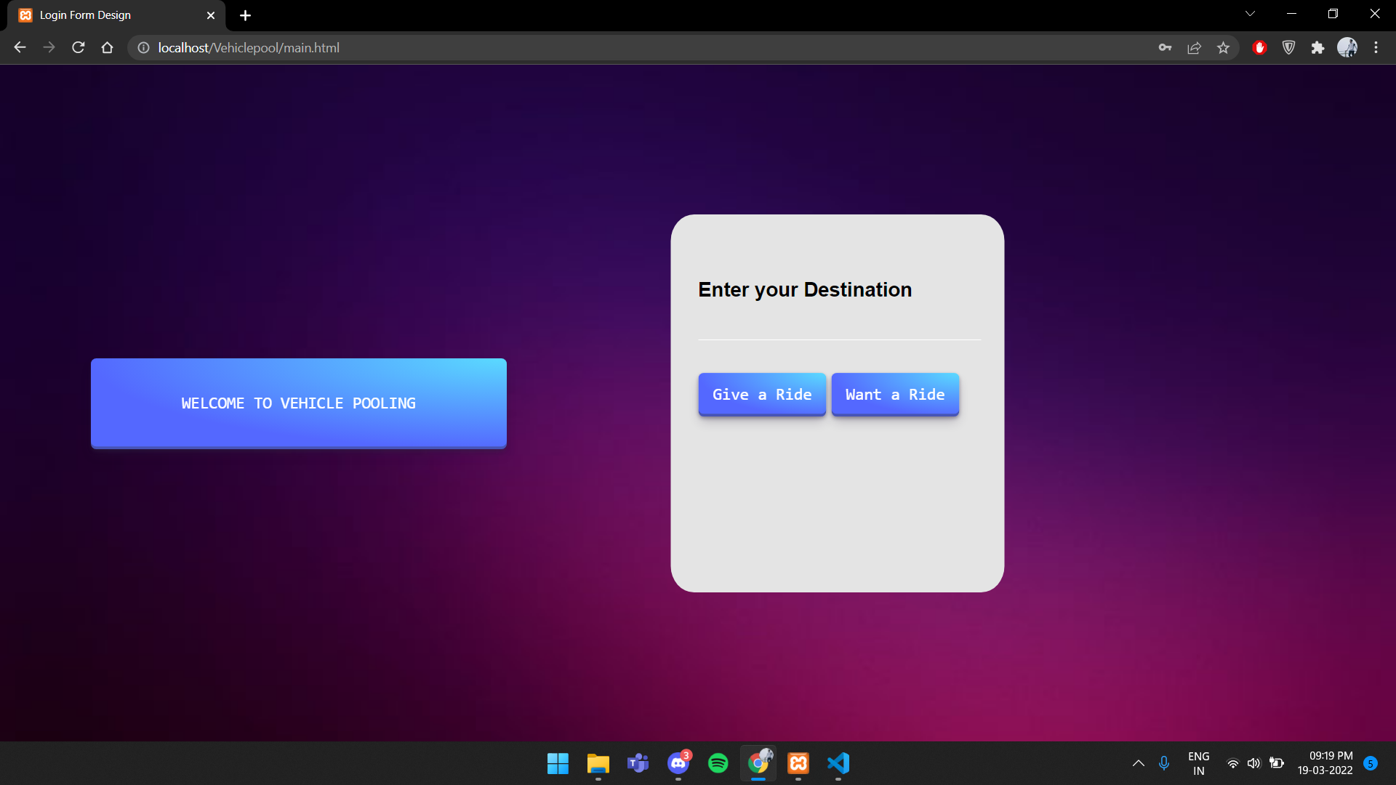Image resolution: width=1396 pixels, height=785 pixels.
Task: Select the Login Form Design tab
Action: coord(109,15)
